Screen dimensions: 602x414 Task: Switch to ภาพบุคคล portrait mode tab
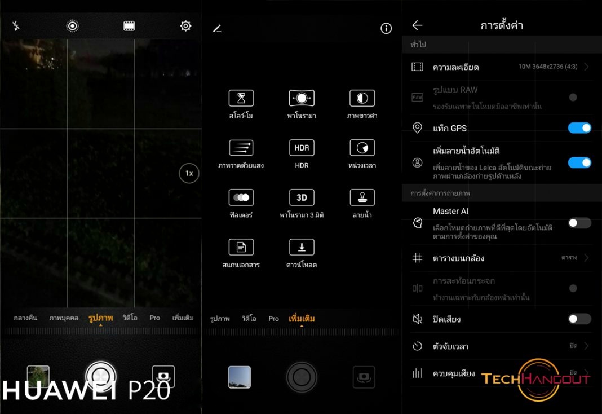[x=64, y=318]
